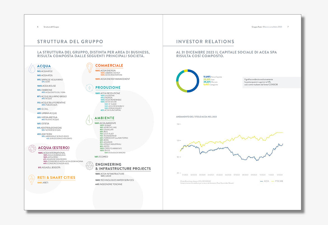Click the 'Struttura del Gruppo' header on page 6

(51, 27)
